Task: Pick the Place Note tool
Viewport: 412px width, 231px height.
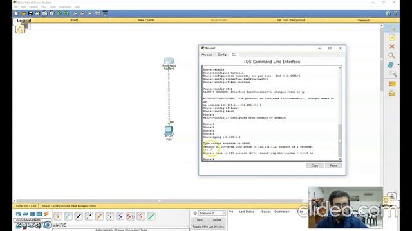Action: pos(392,37)
